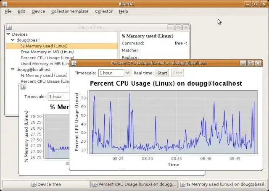This screenshot has width=269, height=191.
Task: Collapse the Devices root node
Action: coord(8,34)
